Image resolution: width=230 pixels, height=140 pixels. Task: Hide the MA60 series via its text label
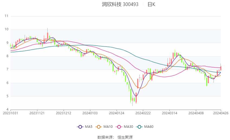point(149,127)
